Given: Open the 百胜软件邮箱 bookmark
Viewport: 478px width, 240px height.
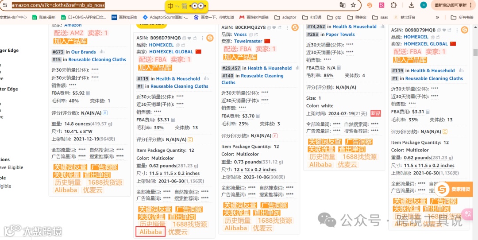Looking at the screenshot, I should (x=254, y=17).
